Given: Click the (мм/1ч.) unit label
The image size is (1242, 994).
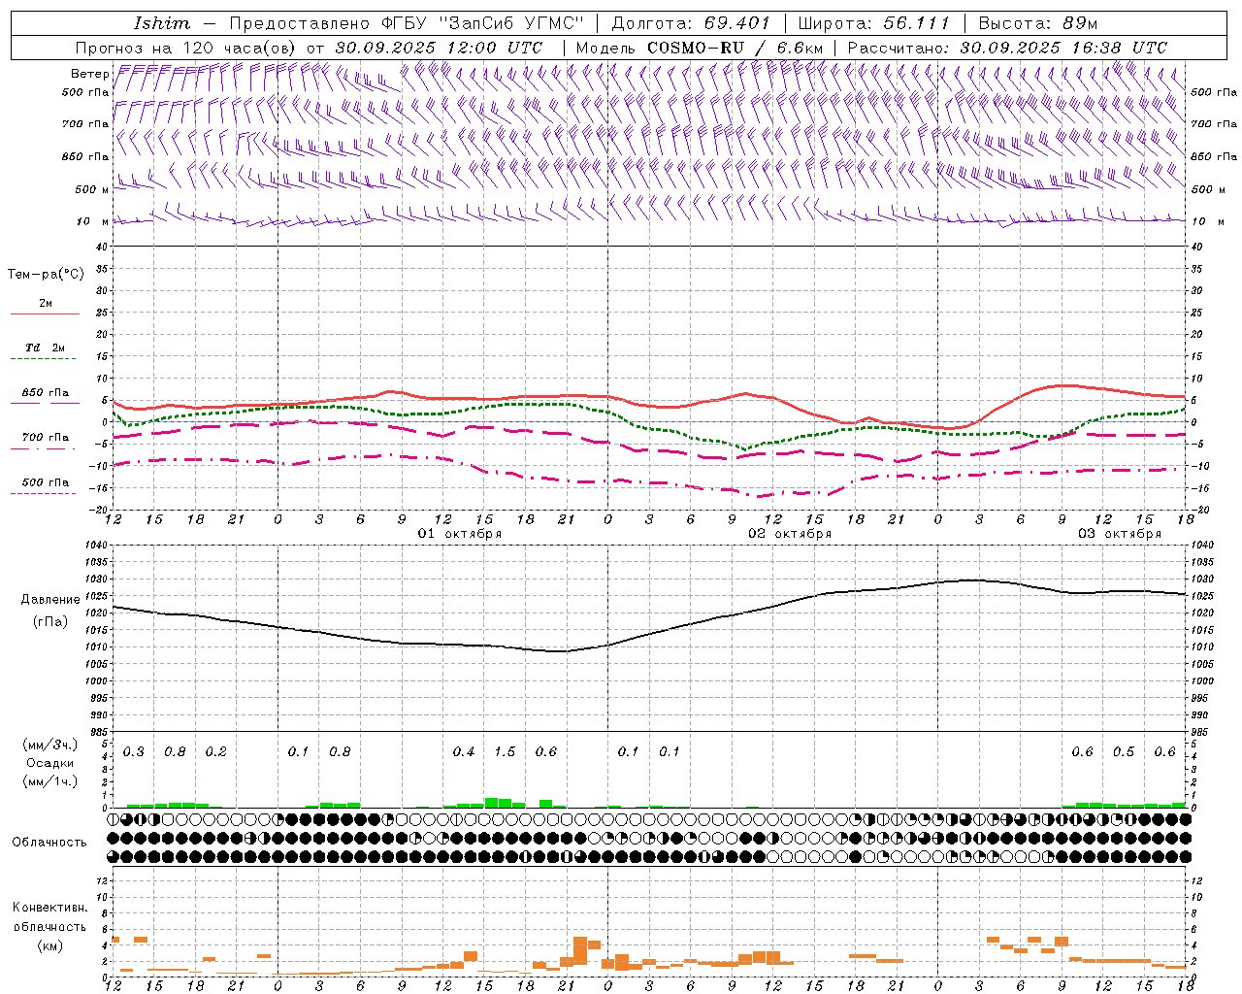Looking at the screenshot, I should click(x=50, y=781).
